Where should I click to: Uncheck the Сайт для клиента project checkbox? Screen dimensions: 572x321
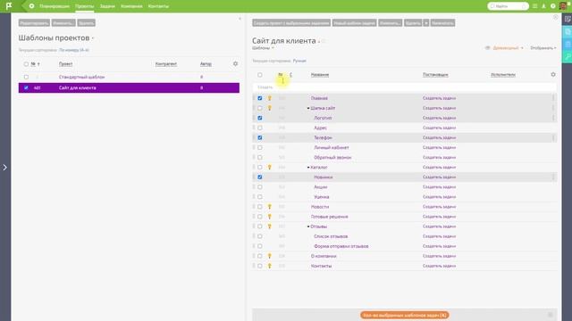[x=26, y=87]
